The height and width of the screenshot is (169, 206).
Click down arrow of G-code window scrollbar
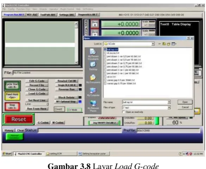(x=76, y=63)
